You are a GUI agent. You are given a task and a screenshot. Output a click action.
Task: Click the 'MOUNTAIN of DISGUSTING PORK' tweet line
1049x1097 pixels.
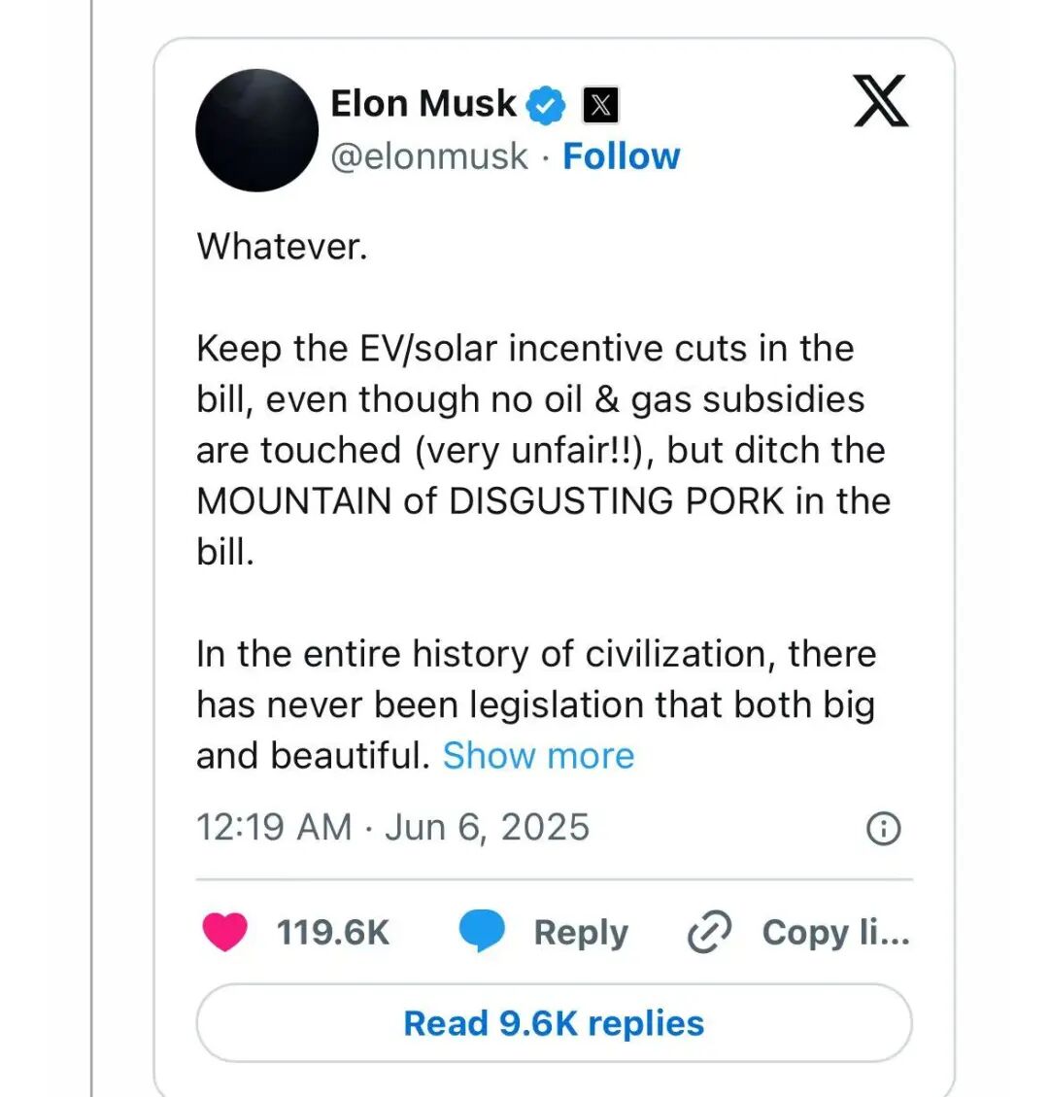click(543, 501)
